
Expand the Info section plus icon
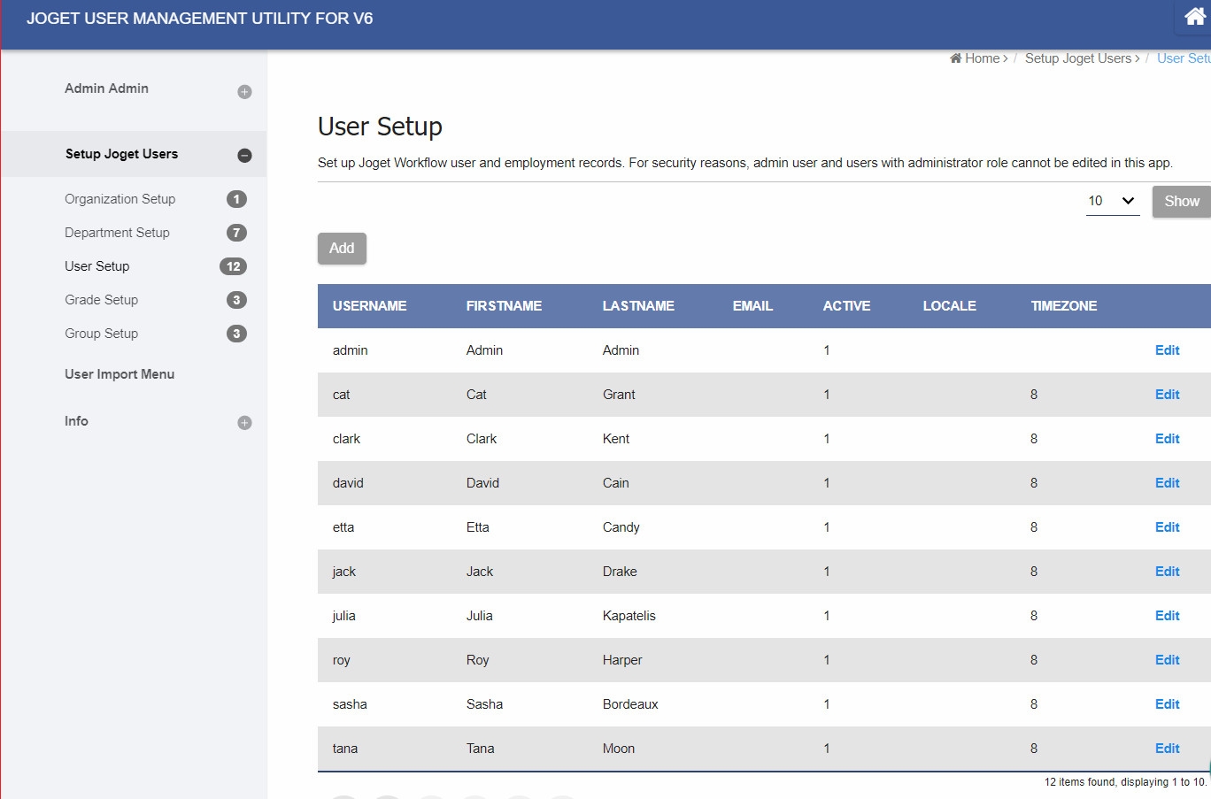tap(244, 423)
